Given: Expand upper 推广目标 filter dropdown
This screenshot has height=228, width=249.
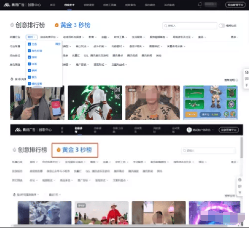Looking at the screenshot, I should (82, 65).
